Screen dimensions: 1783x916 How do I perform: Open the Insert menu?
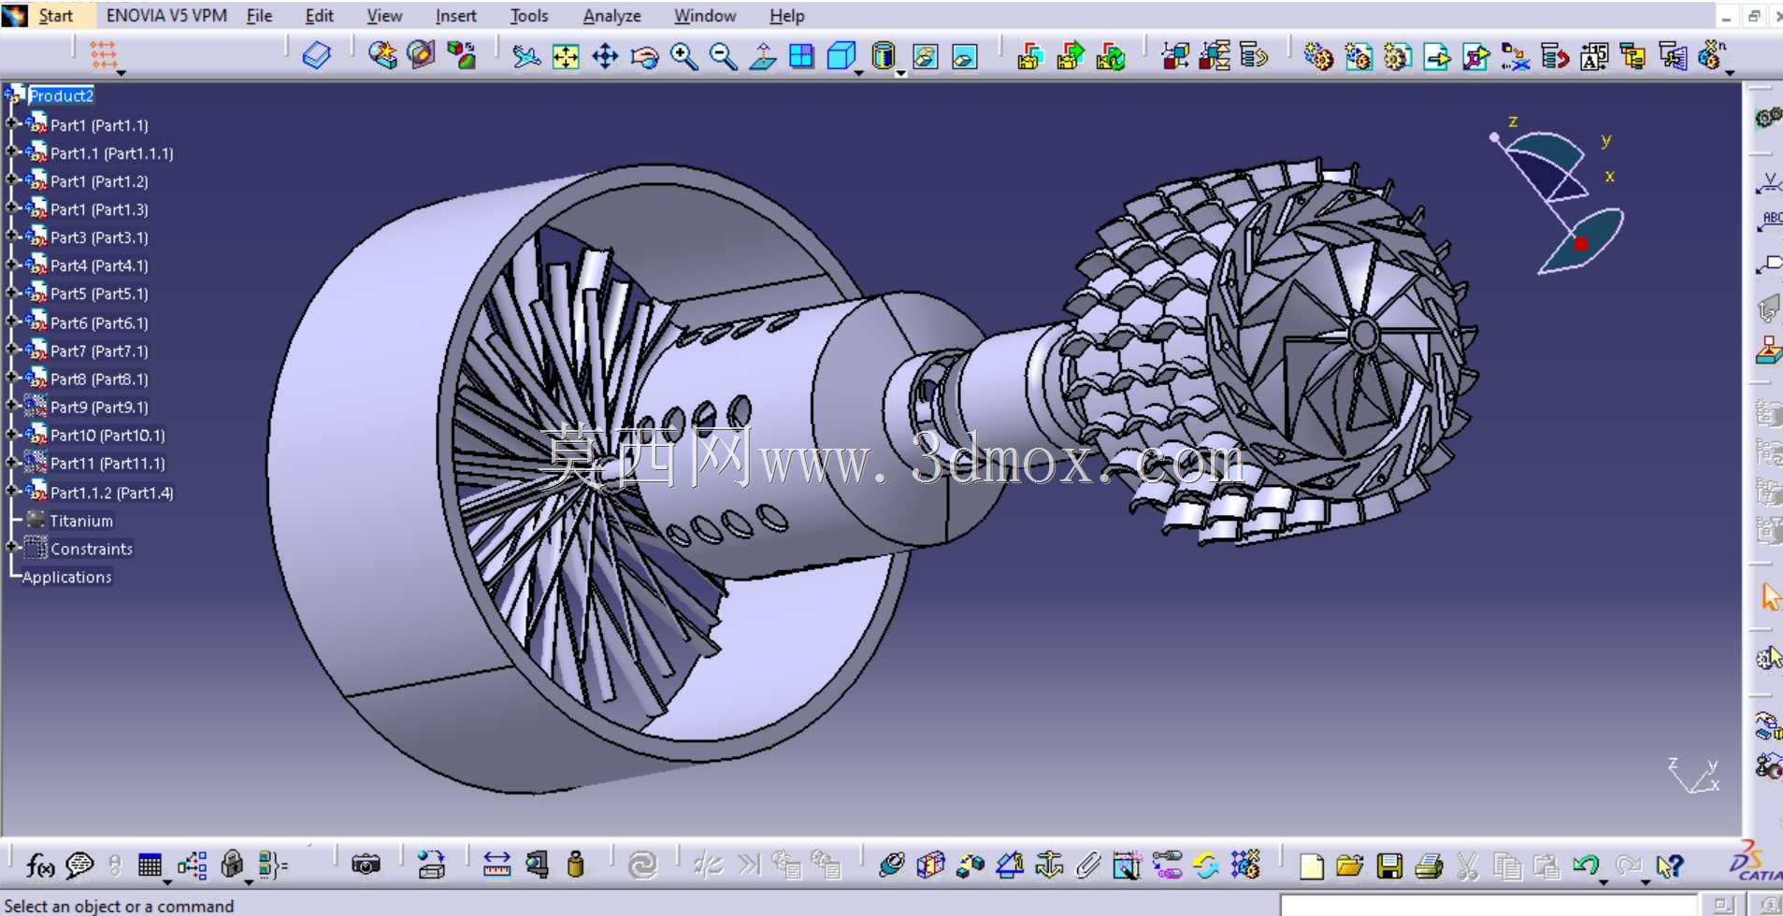click(x=455, y=16)
